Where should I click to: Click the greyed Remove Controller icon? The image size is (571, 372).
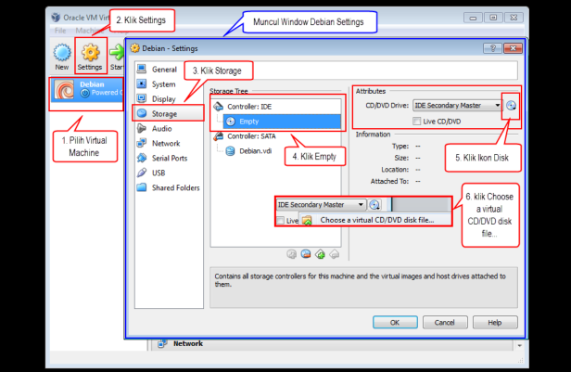point(335,254)
